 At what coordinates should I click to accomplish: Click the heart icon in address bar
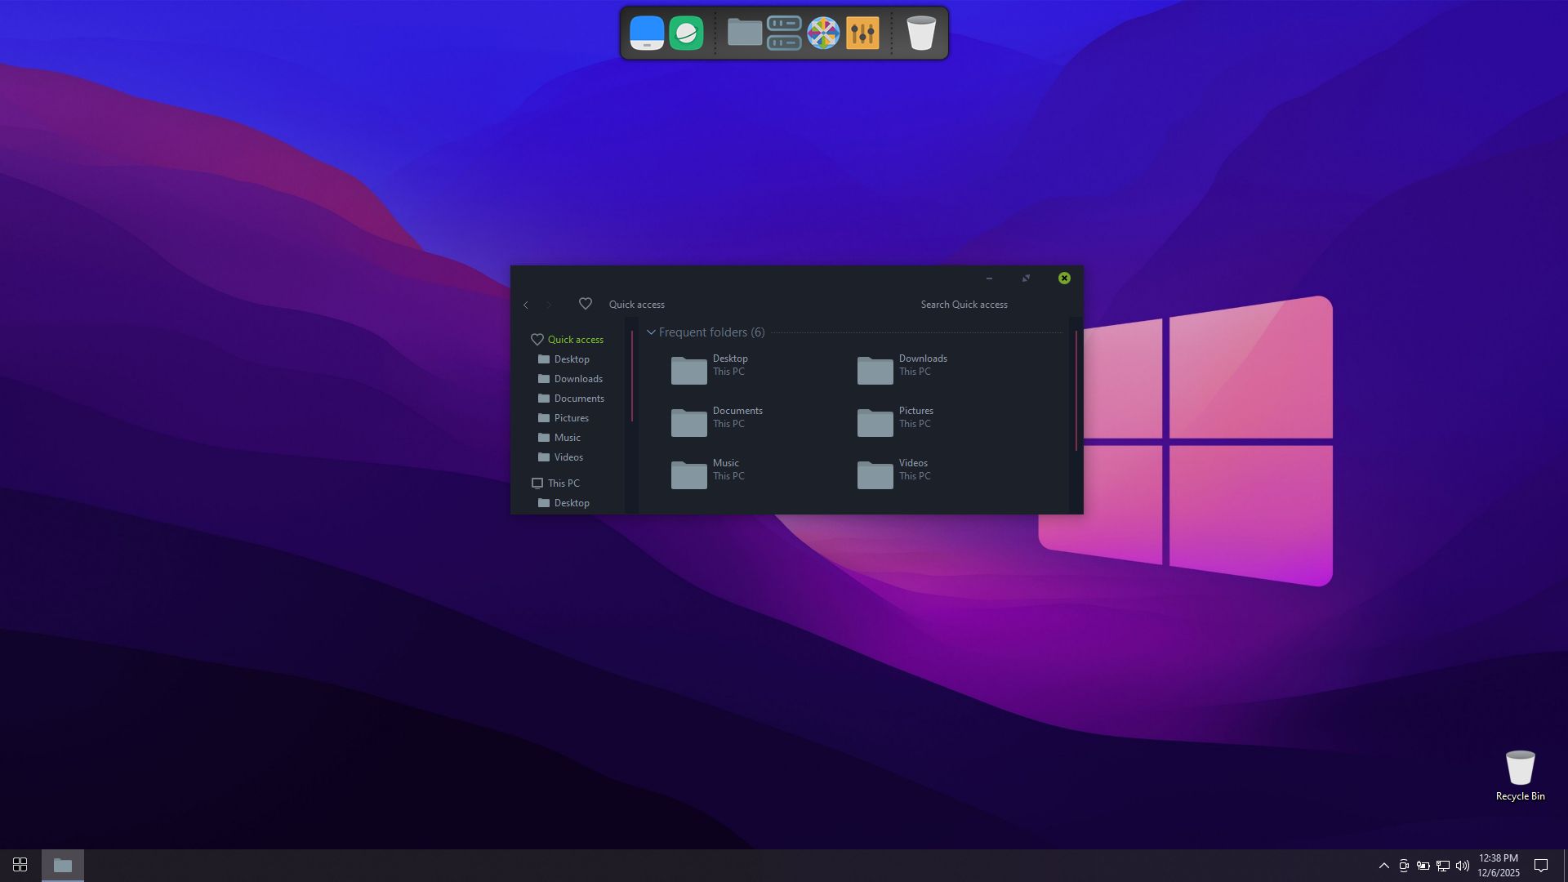[x=586, y=304]
